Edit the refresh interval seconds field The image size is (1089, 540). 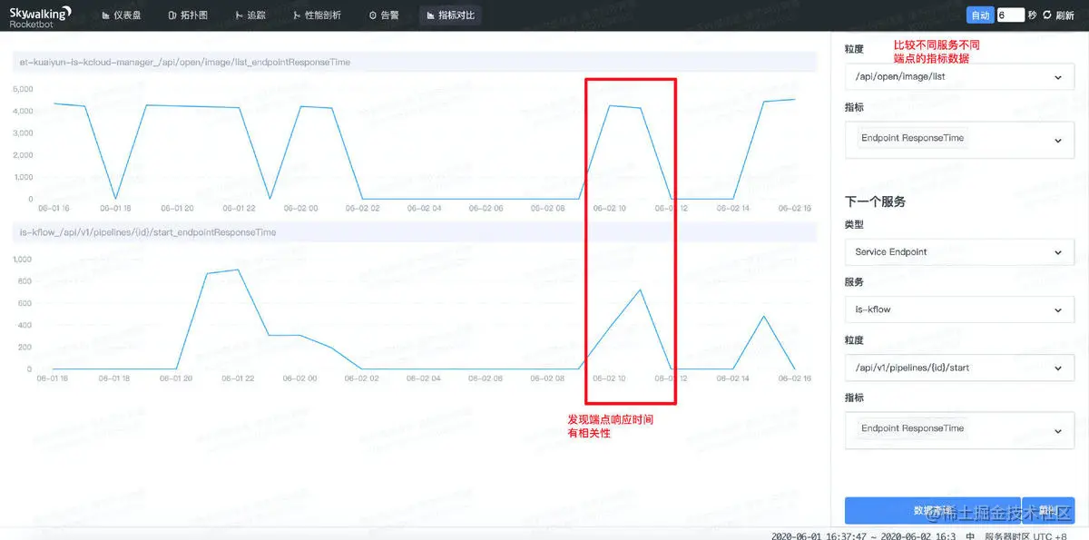(1011, 15)
